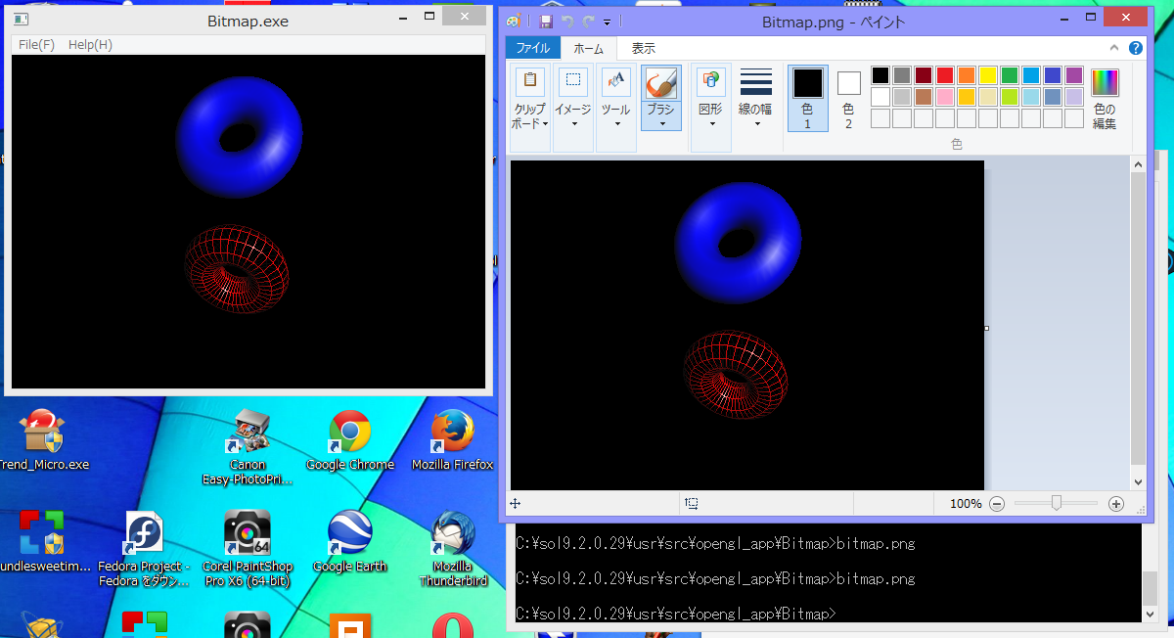1174x638 pixels.
Task: Select the Mozilla Thunderbird desktop shortcut
Action: click(x=453, y=548)
